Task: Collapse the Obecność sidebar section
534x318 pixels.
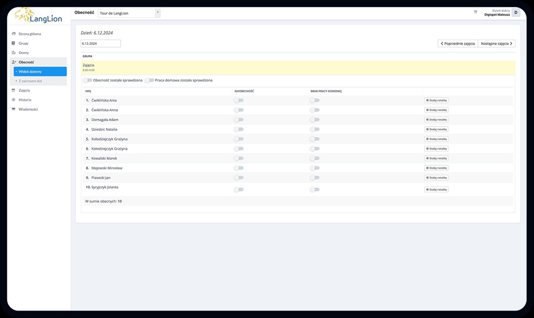Action: click(26, 62)
